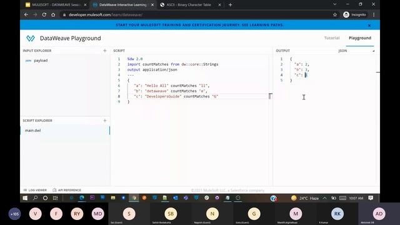Click the import countMatches line

point(172,64)
